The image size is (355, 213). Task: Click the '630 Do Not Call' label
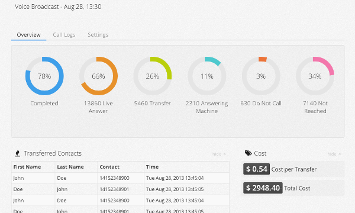click(261, 103)
